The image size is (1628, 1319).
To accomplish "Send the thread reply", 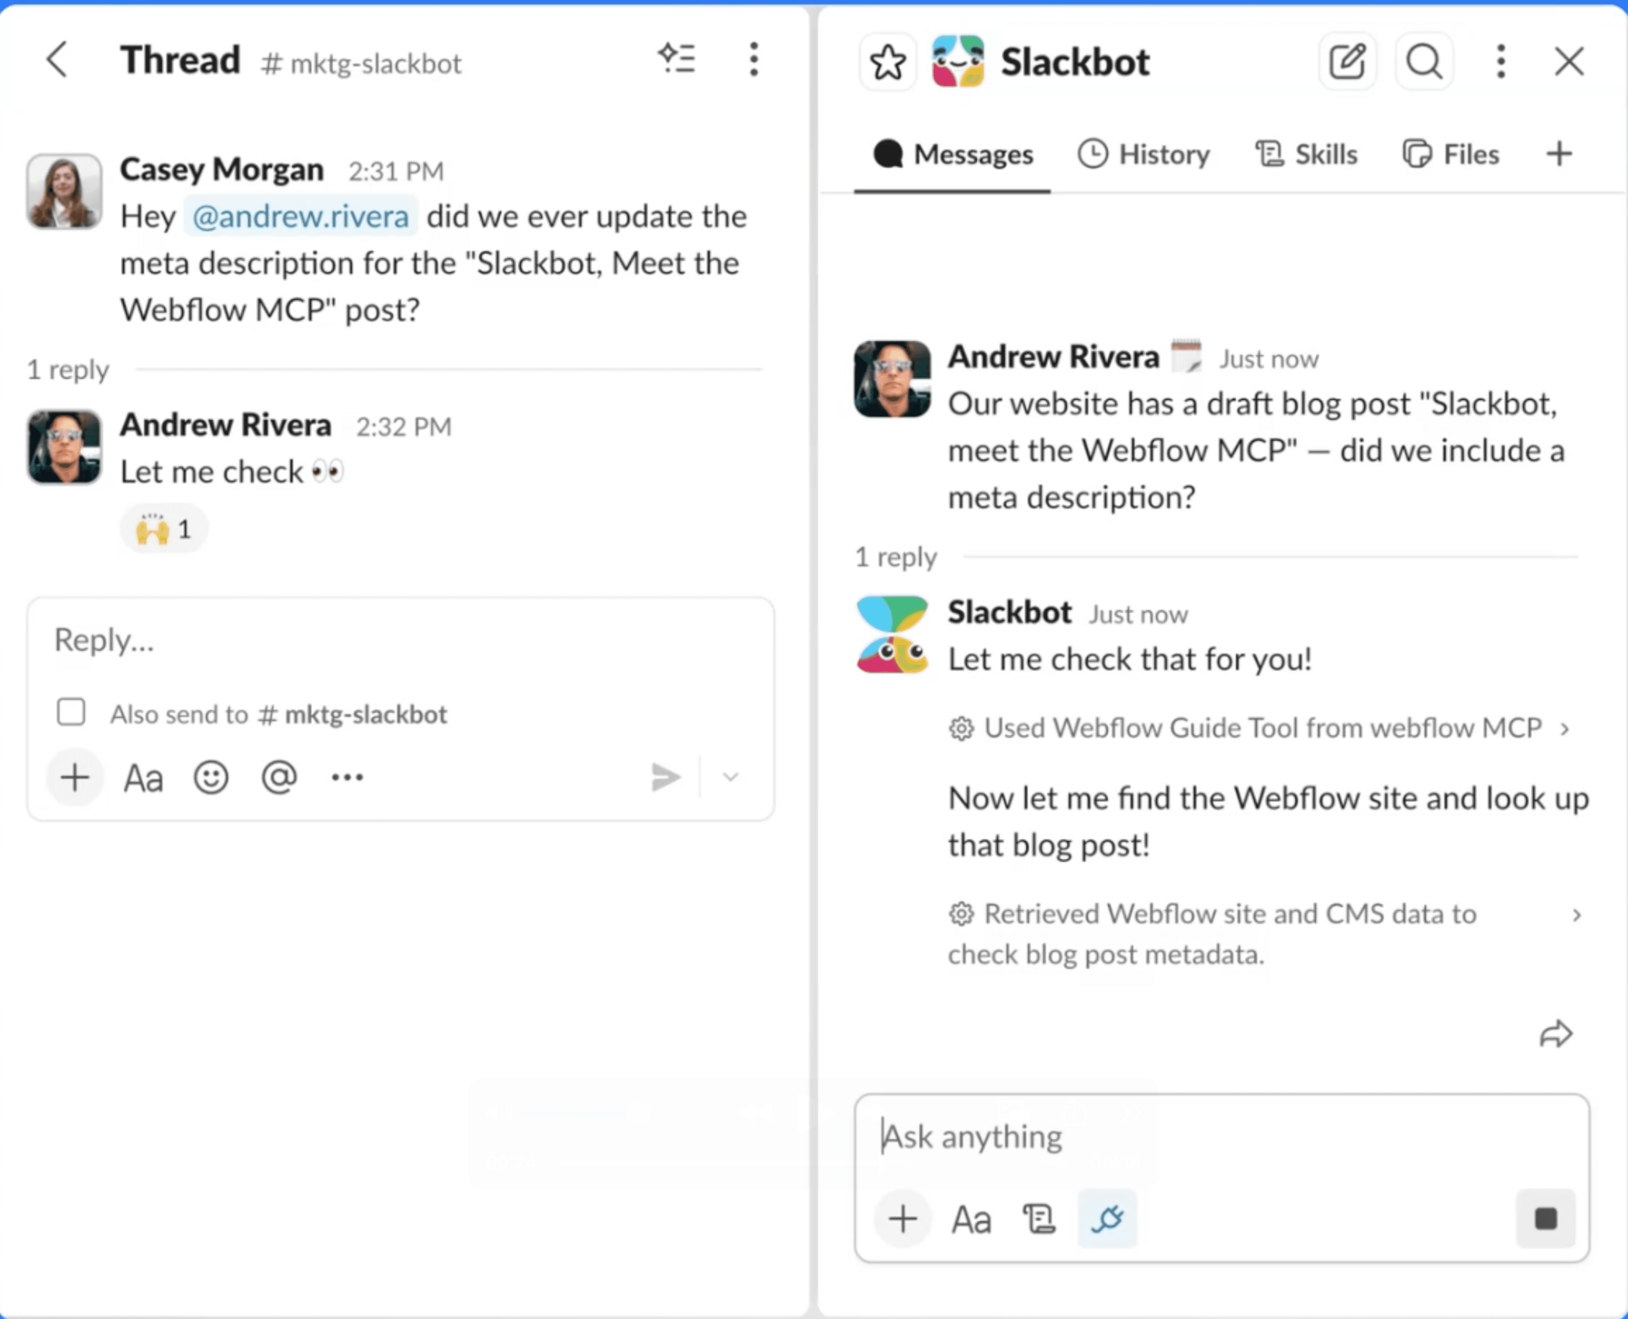I will [666, 777].
